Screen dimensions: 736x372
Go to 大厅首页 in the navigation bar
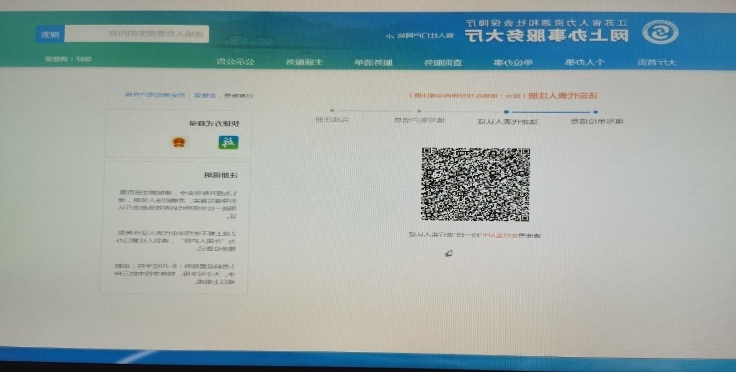[657, 62]
